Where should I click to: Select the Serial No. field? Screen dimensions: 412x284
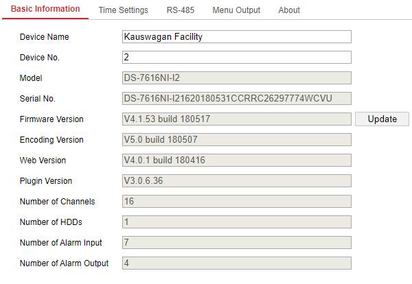(236, 99)
